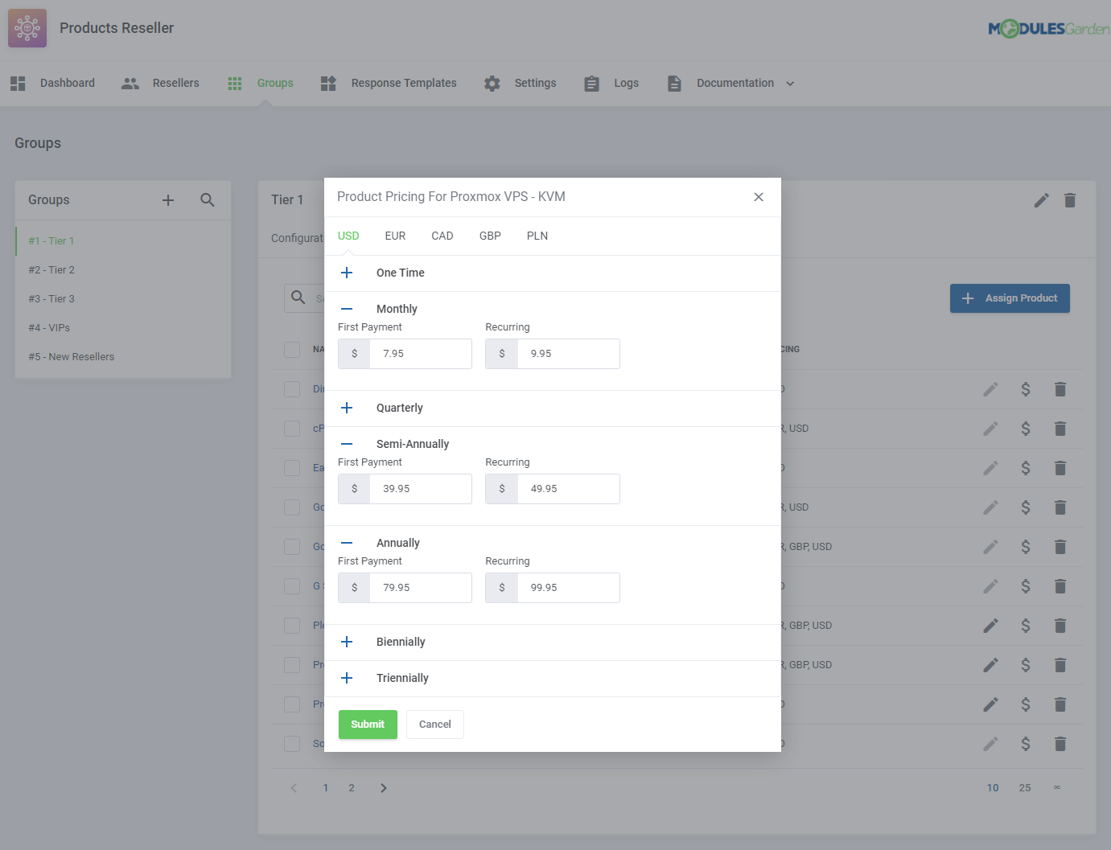Viewport: 1111px width, 850px height.
Task: Submit the product pricing changes
Action: point(368,724)
